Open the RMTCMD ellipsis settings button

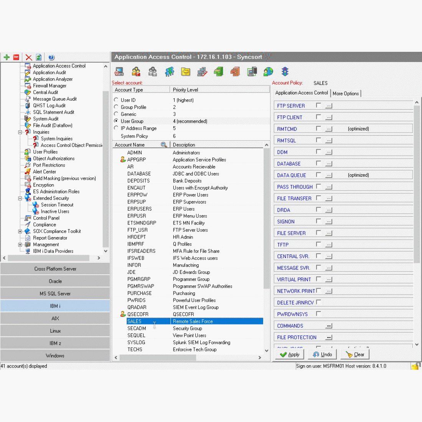point(328,129)
